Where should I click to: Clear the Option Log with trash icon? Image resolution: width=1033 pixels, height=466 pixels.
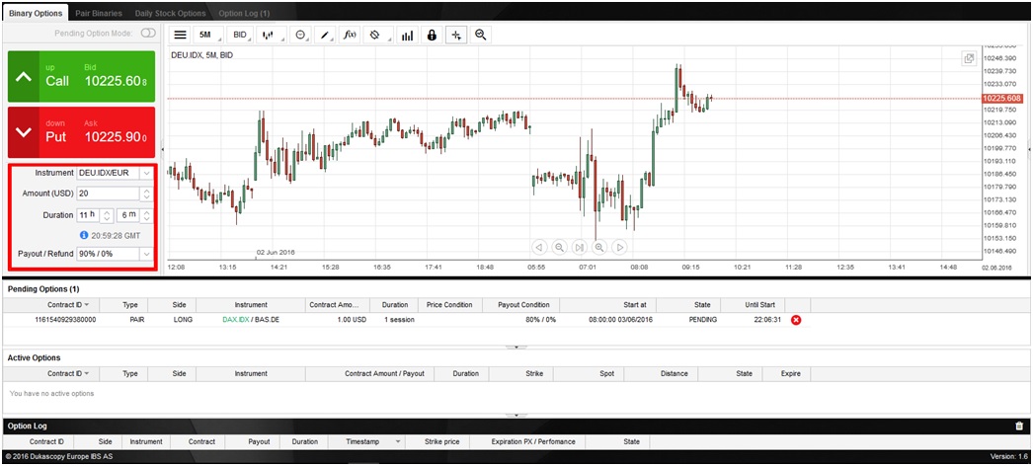click(1019, 426)
